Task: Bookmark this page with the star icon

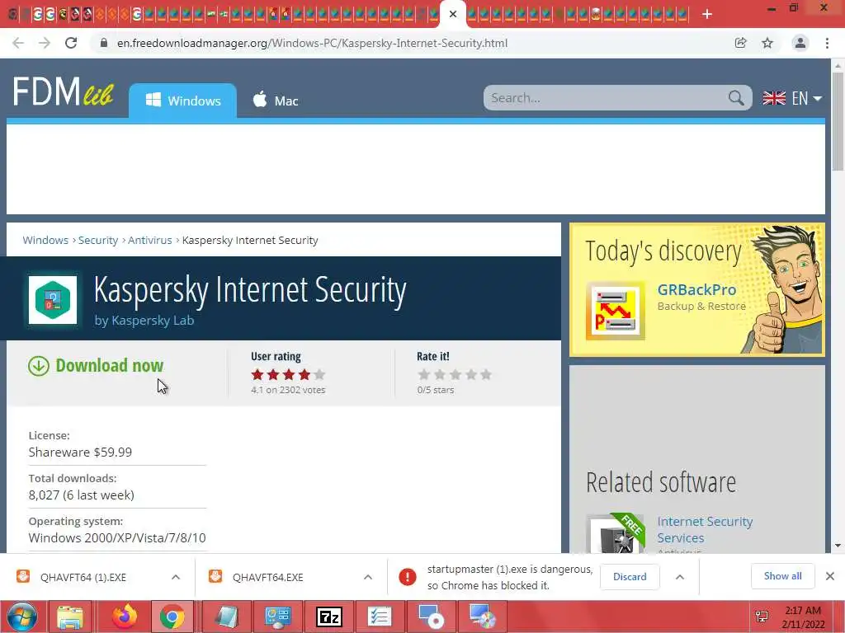Action: [x=767, y=43]
